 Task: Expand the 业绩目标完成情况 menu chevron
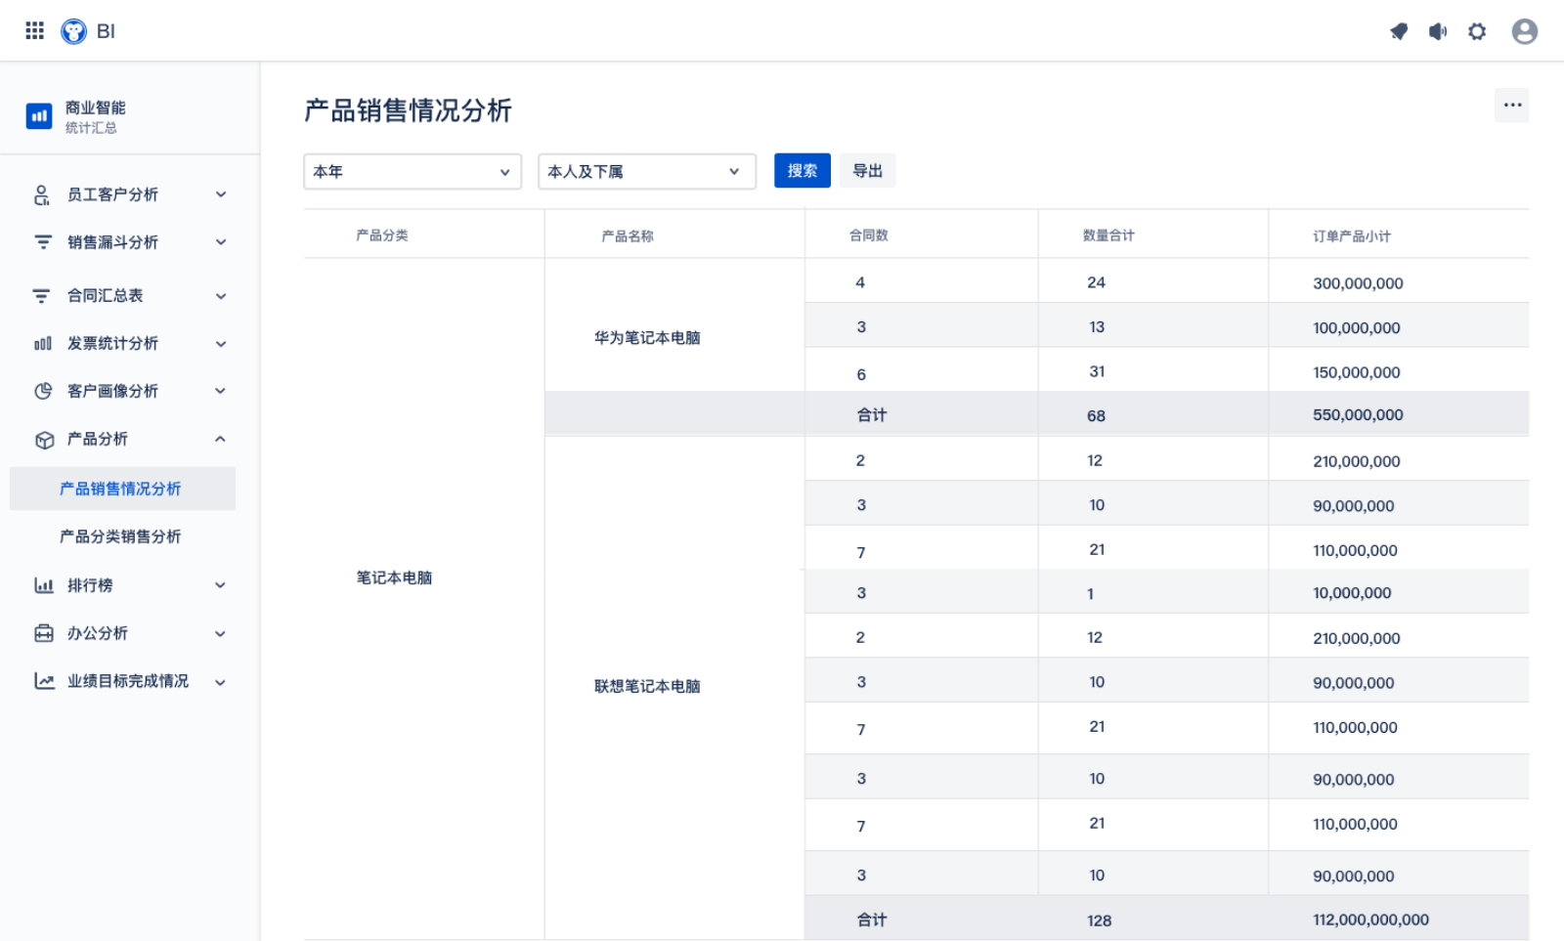tap(221, 683)
